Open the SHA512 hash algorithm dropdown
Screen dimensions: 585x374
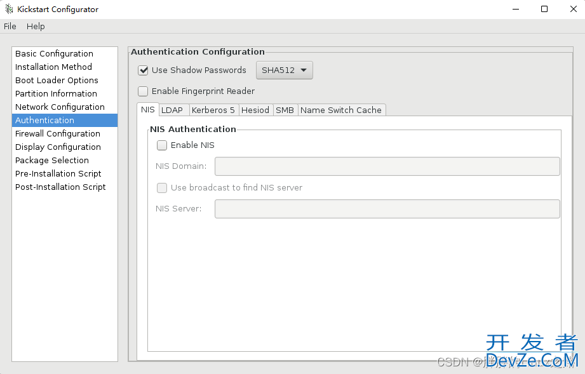tap(285, 70)
